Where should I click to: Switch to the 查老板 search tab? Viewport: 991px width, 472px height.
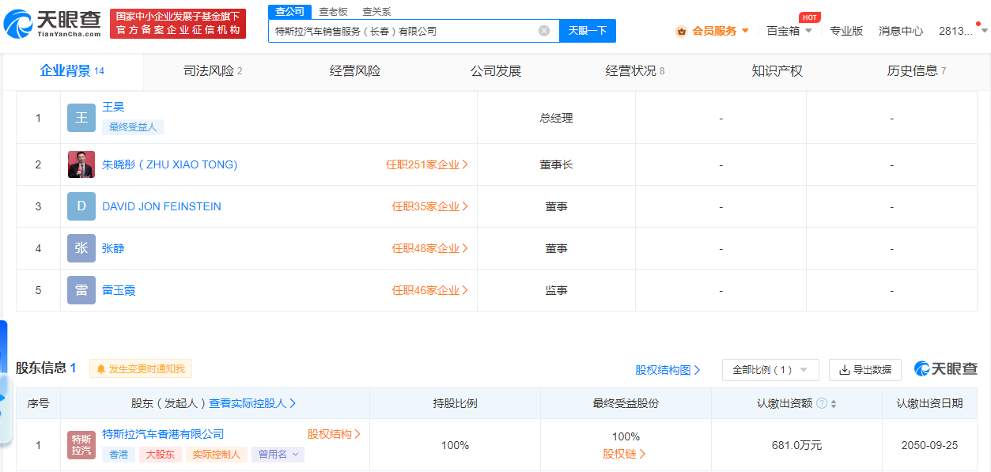pos(333,11)
